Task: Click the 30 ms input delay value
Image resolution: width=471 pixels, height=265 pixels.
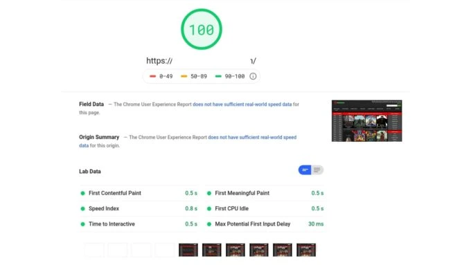Action: coord(316,224)
